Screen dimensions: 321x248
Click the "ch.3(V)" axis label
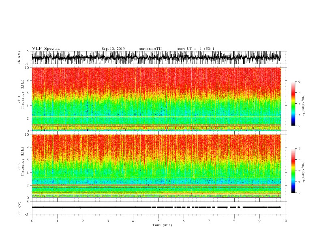click(19, 208)
